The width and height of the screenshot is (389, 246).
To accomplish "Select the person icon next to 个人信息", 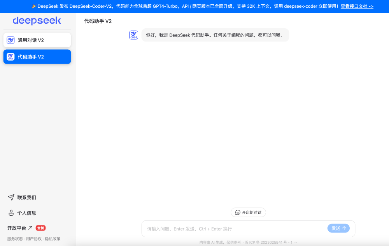I will pos(11,213).
